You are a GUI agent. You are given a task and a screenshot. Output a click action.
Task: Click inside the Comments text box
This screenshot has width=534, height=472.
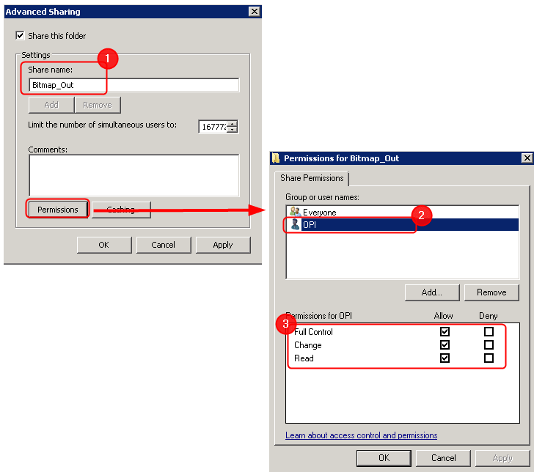[x=133, y=175]
